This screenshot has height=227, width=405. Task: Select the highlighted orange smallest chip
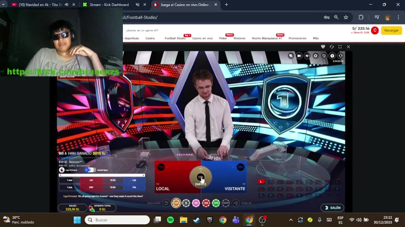[176, 203]
